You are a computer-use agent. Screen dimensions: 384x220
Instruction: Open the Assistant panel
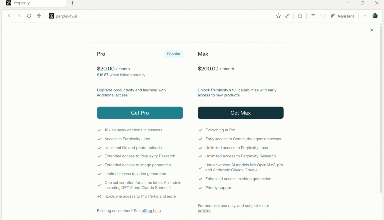point(342,16)
